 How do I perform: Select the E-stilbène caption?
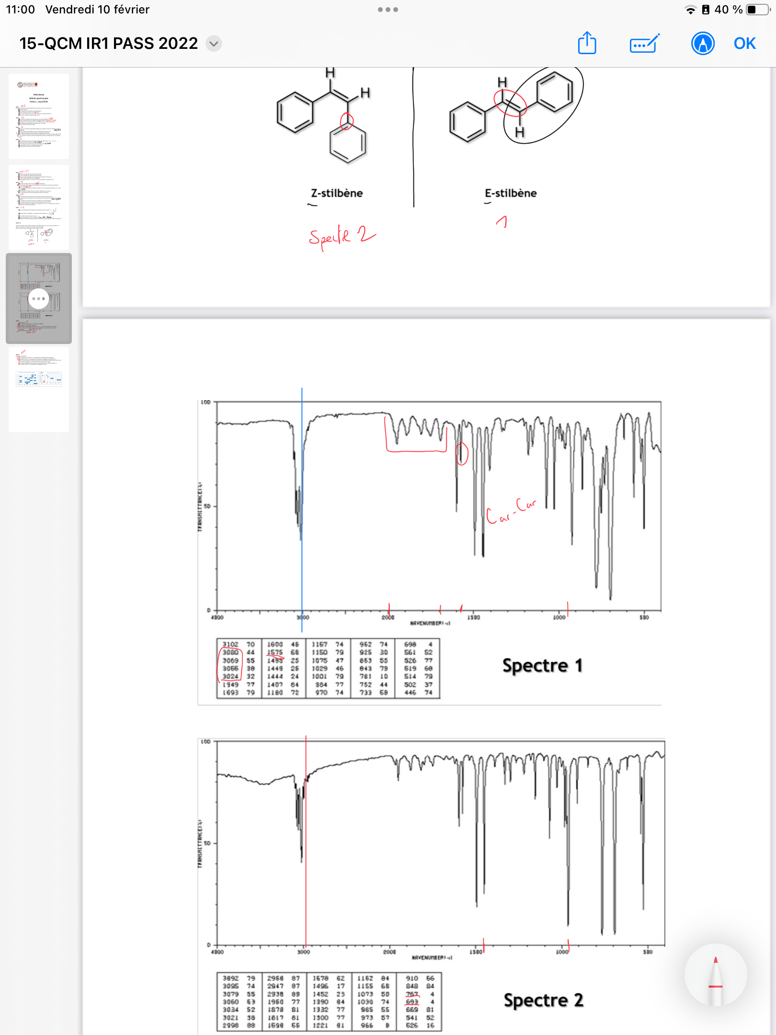[x=511, y=193]
